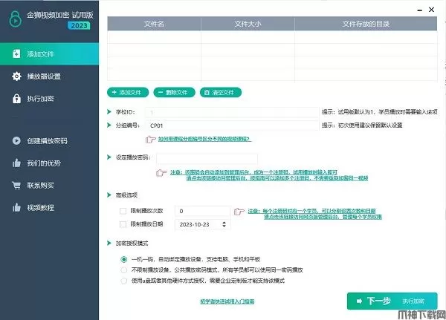The width and height of the screenshot is (446, 320).
Task: Click the green arrow marker before 高级选项
Action: [x=109, y=195]
